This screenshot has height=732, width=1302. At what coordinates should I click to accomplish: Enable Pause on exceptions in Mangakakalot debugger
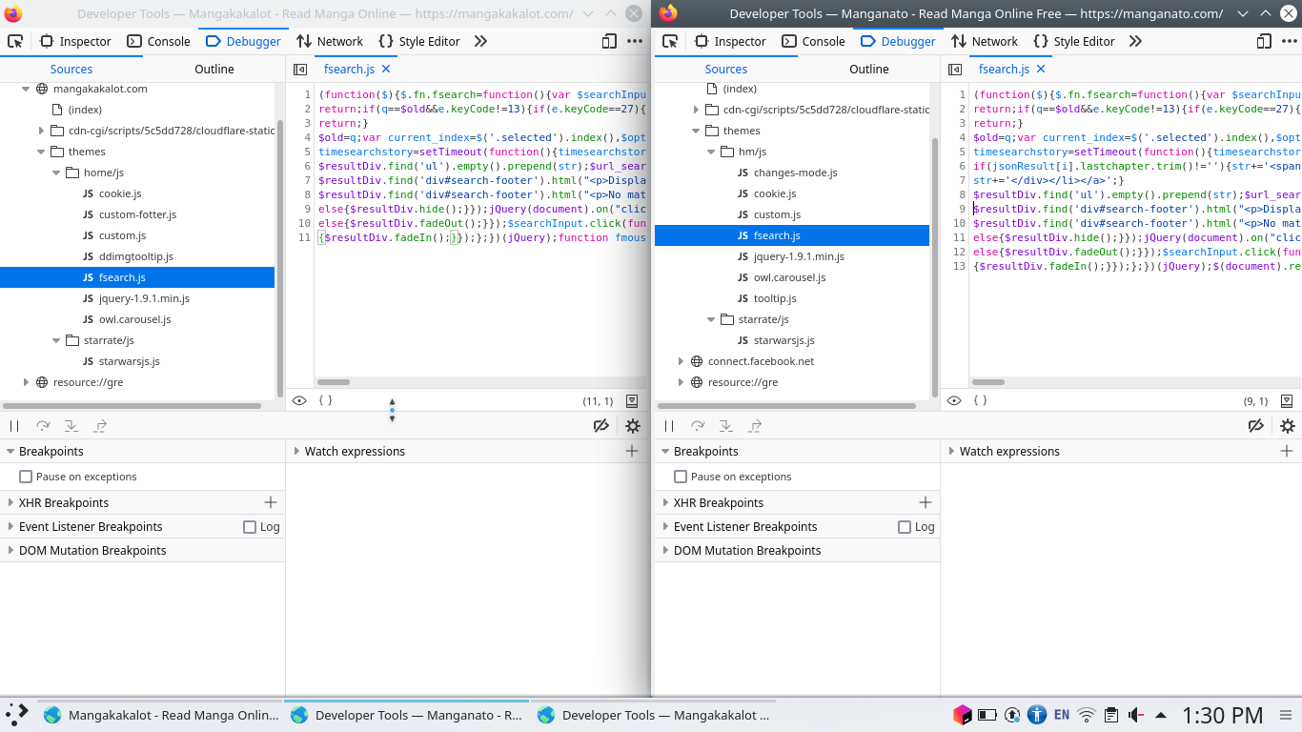tap(26, 477)
